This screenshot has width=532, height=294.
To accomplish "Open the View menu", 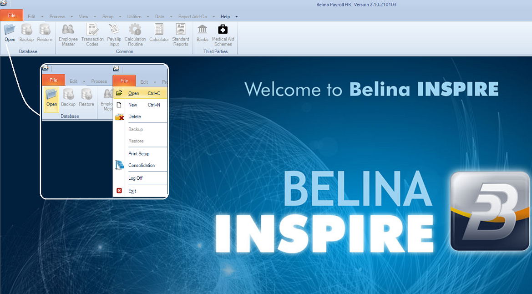I will 83,17.
